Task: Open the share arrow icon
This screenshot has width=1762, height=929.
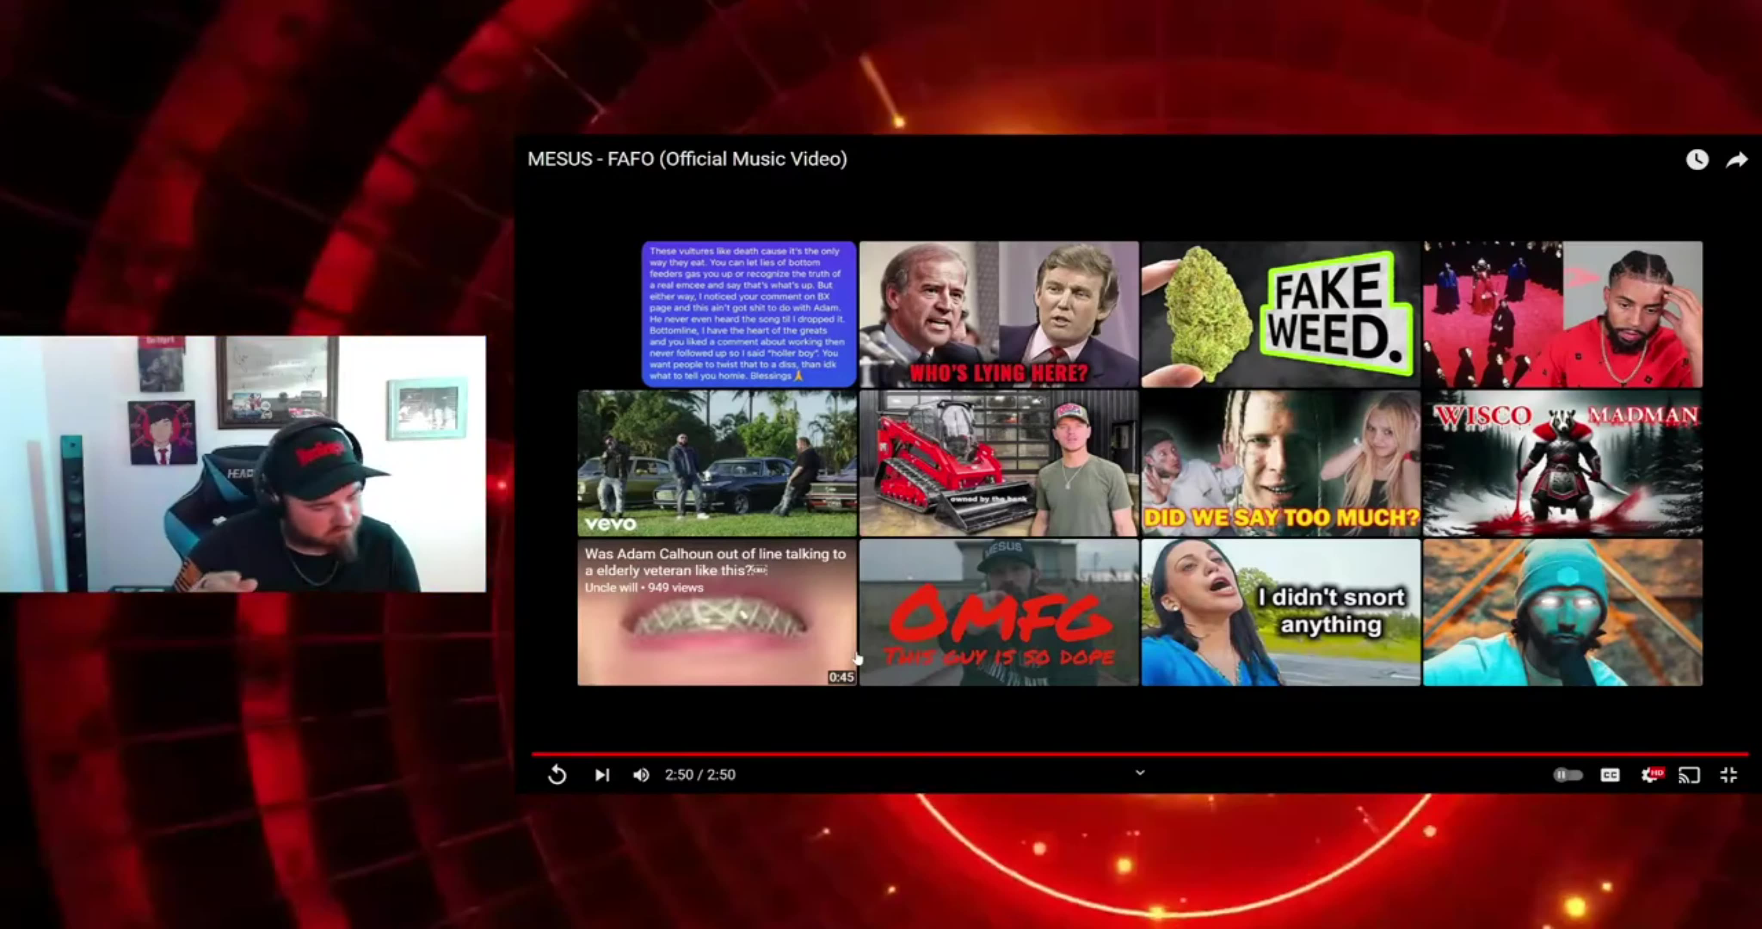Action: 1737,160
